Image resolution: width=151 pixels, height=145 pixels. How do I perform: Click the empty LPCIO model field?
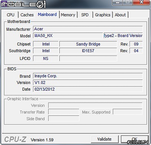88,58
